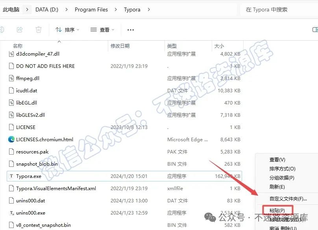This screenshot has width=318, height=230.
Task: Choose 分组依据(P) in context menu
Action: point(282,178)
